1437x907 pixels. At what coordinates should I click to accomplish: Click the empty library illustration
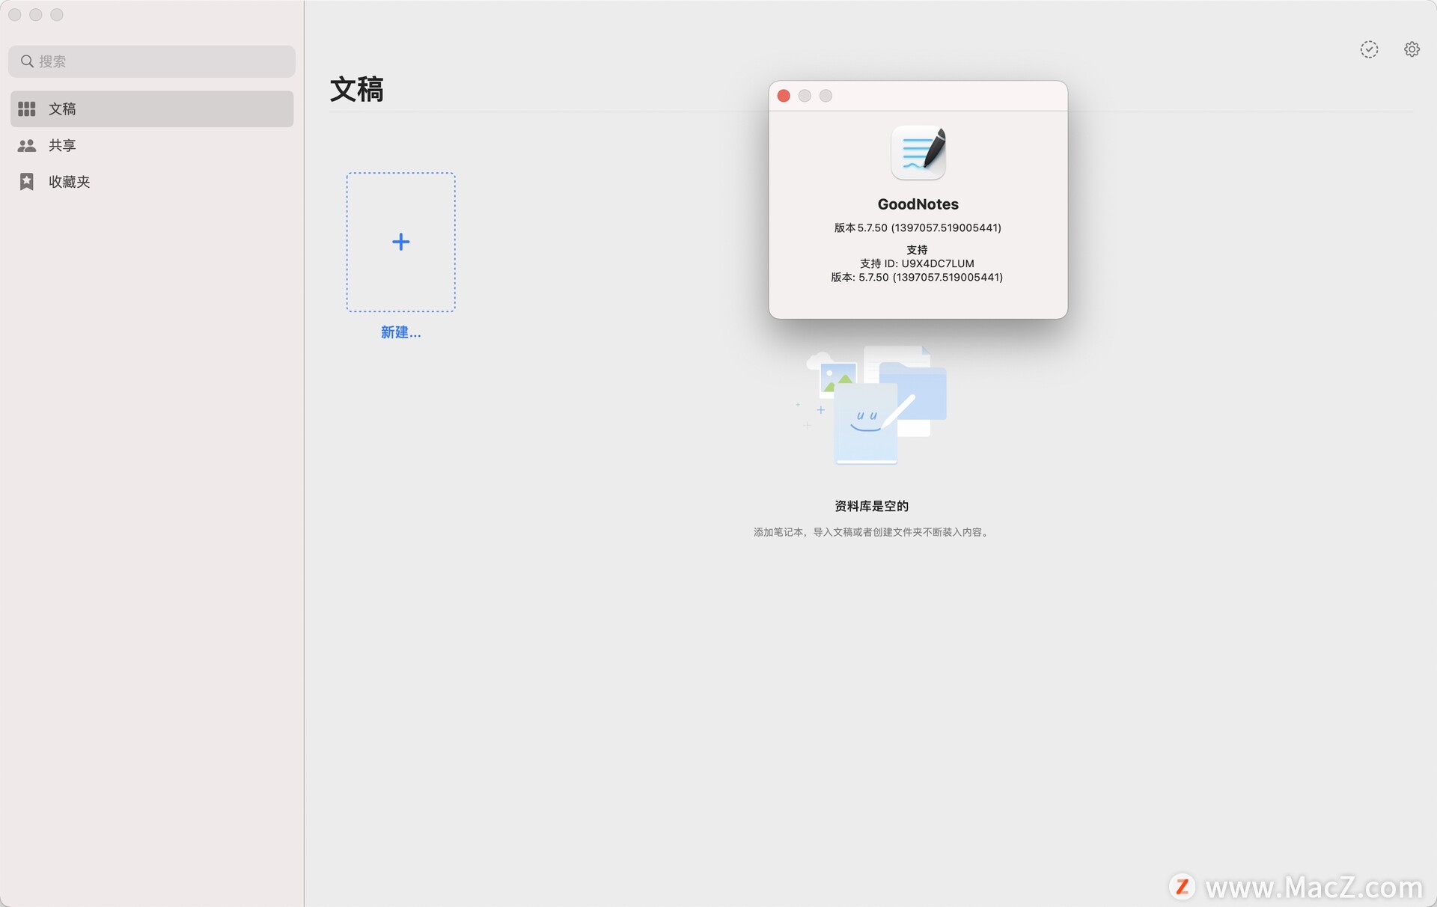coord(871,405)
